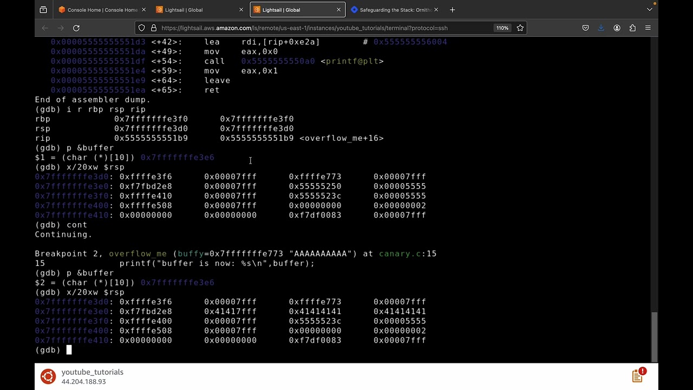Image resolution: width=693 pixels, height=390 pixels.
Task: Click the printf@plt call text
Action: (352, 61)
